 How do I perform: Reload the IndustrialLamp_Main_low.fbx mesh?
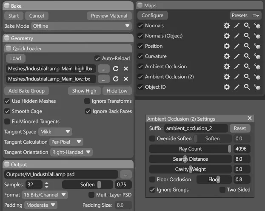click(116, 79)
